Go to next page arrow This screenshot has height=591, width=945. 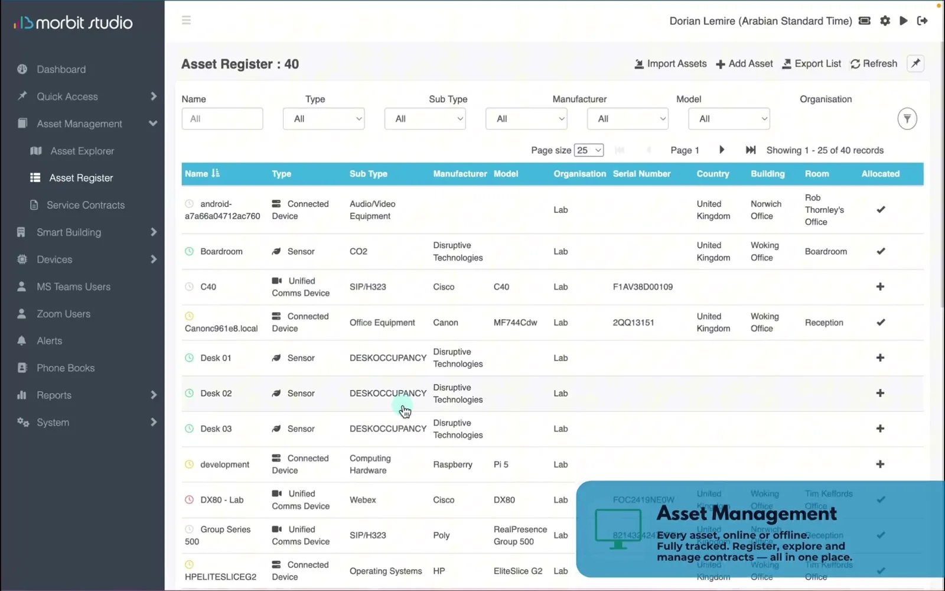[722, 150]
